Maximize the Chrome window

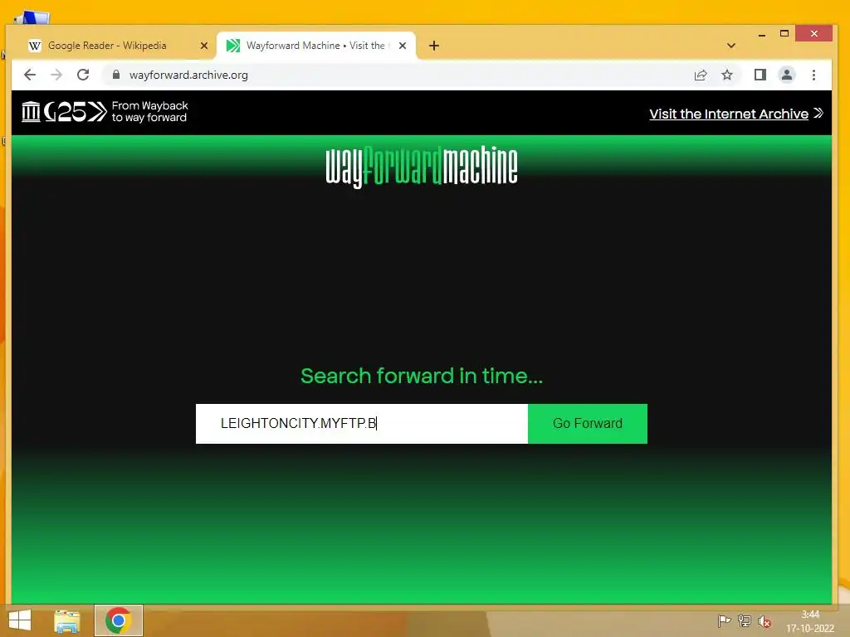[784, 33]
